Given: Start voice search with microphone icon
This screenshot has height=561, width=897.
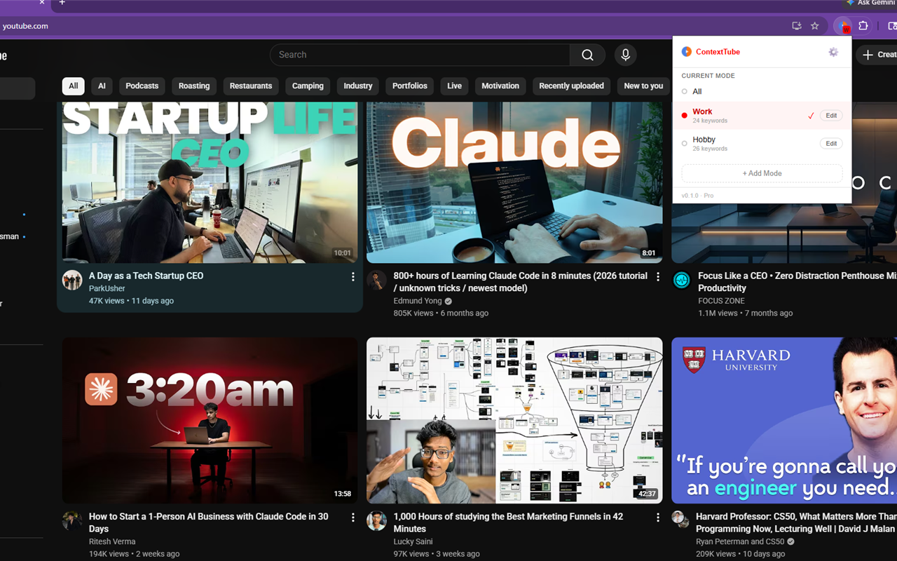Looking at the screenshot, I should (x=626, y=55).
